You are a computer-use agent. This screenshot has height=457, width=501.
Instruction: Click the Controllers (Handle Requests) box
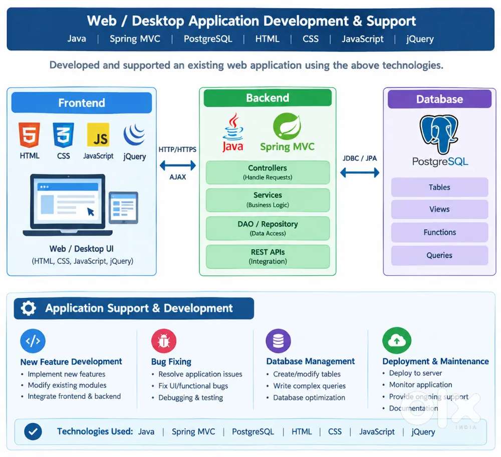[268, 172]
